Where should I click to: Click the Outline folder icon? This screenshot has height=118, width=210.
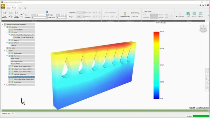(x=10, y=48)
